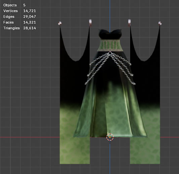Click the chain ring at the waist
This screenshot has height=174, width=179.
point(110,53)
